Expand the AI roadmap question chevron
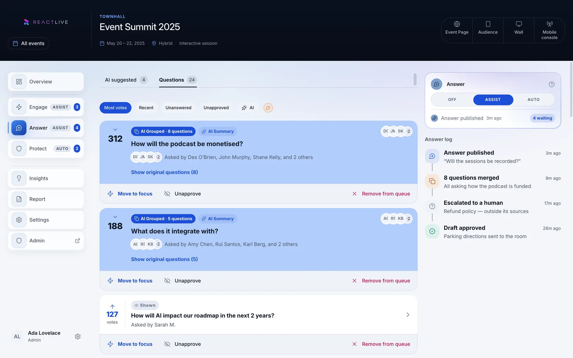 pos(408,315)
